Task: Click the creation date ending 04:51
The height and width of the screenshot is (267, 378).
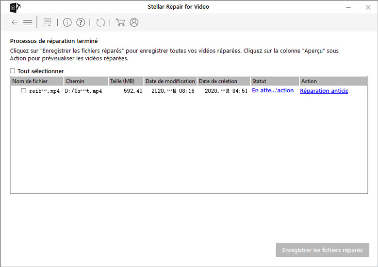Action: pyautogui.click(x=226, y=91)
